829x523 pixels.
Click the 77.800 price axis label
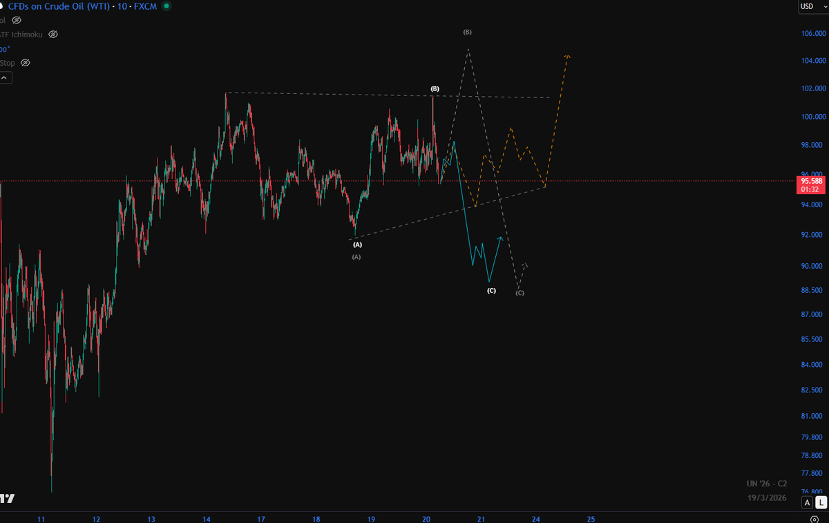(x=813, y=474)
